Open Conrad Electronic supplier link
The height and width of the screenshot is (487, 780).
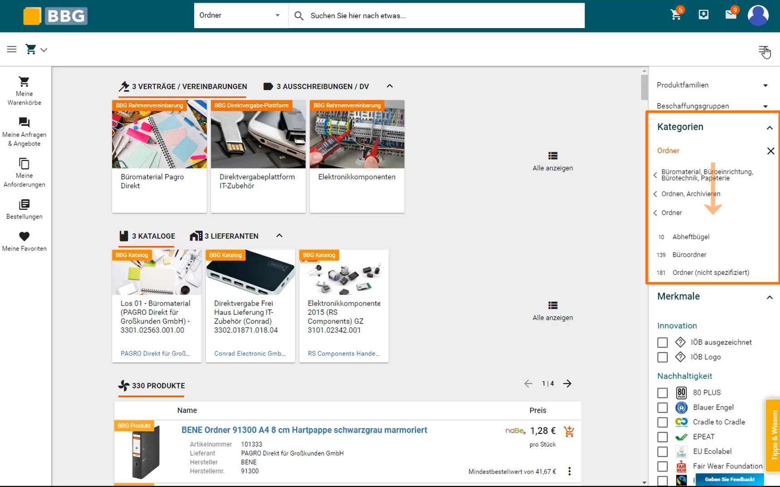(x=250, y=354)
